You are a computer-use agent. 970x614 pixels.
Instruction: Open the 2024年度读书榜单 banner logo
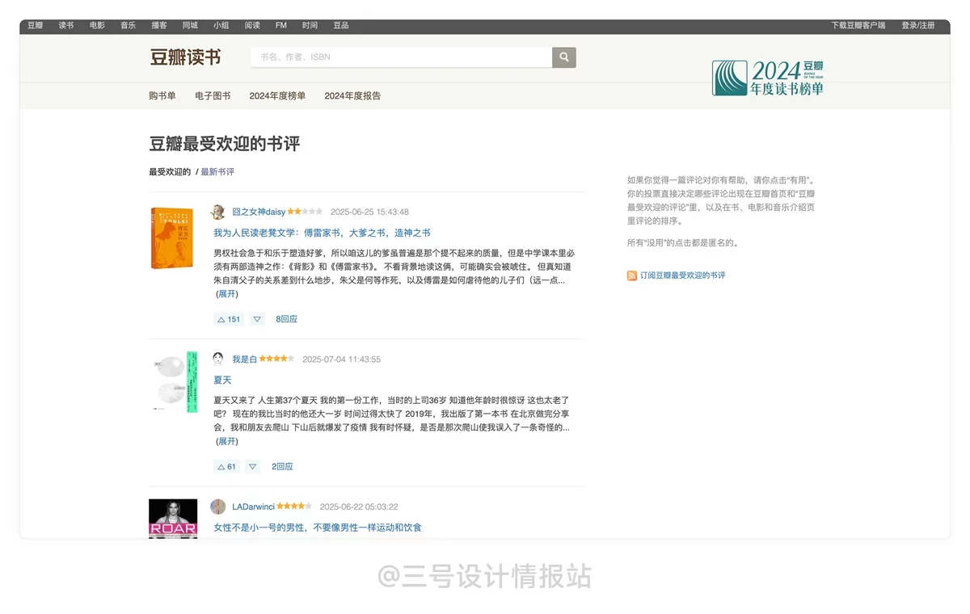pos(766,76)
